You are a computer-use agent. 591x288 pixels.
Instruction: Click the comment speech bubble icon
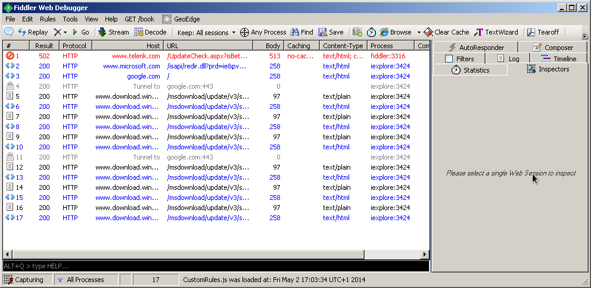point(9,32)
